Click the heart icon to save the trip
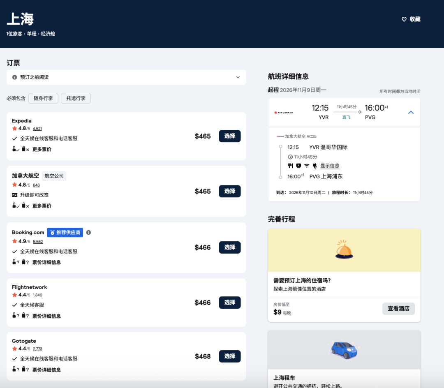This screenshot has width=444, height=388. [x=404, y=19]
